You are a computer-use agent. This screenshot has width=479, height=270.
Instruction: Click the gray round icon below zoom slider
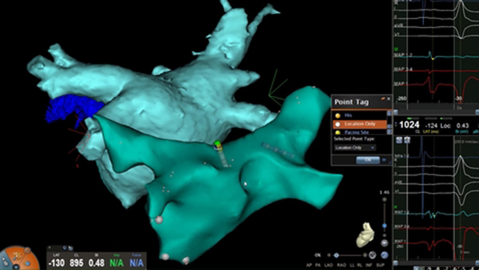[x=384, y=243]
